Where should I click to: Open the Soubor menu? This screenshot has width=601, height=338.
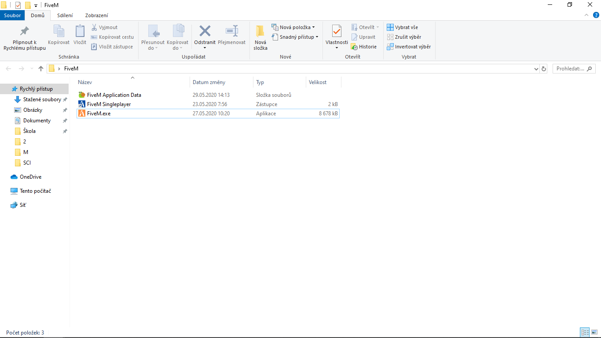pos(12,15)
